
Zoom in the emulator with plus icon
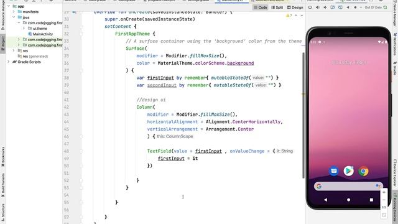[384, 192]
